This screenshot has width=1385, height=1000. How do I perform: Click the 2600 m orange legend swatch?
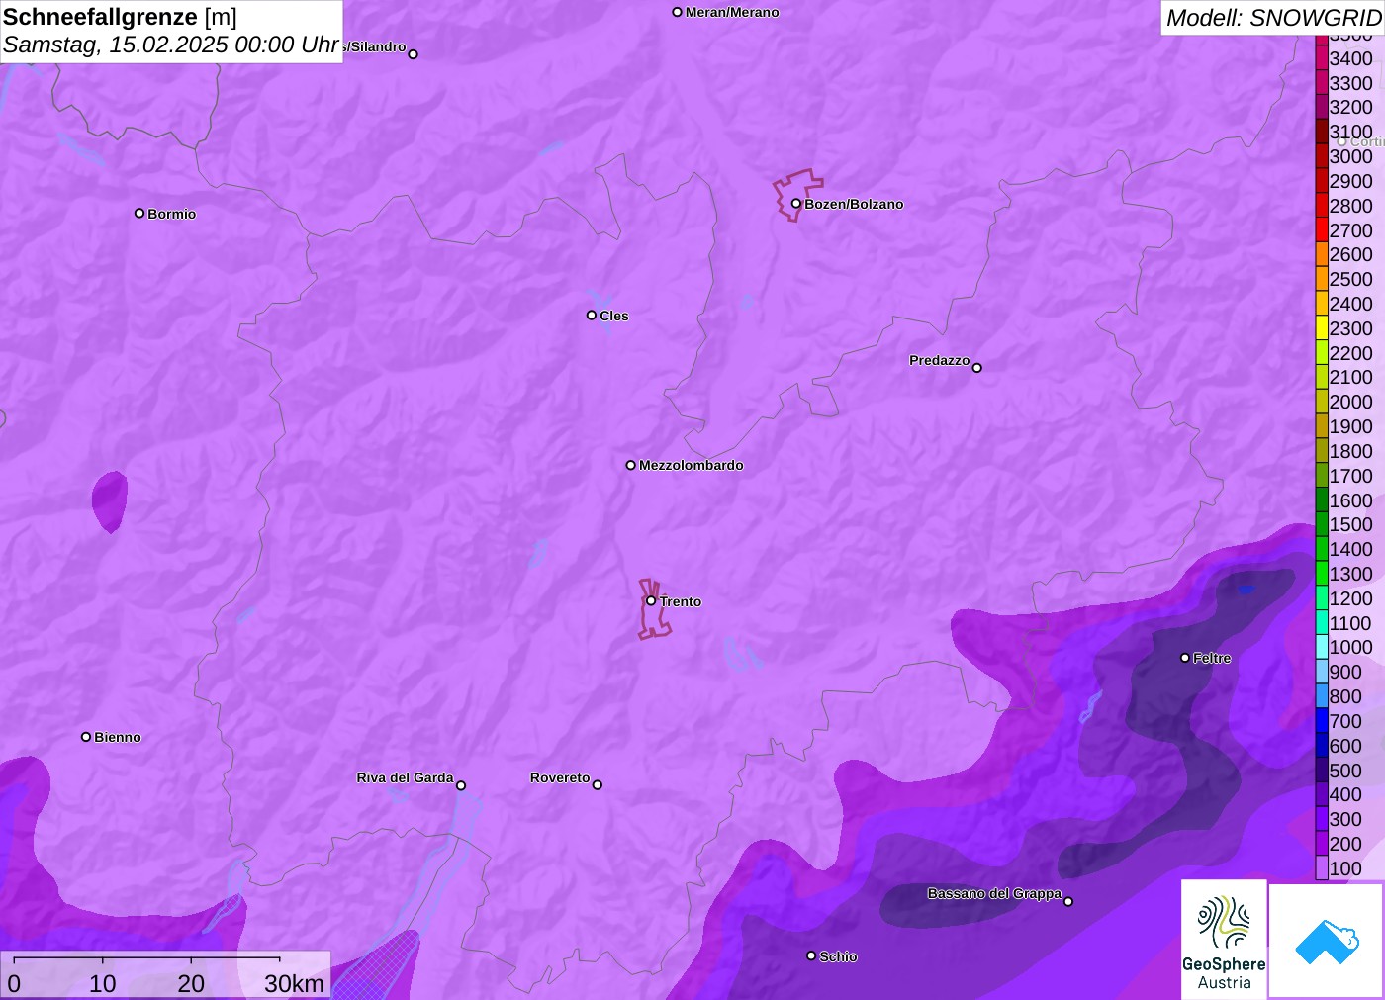1322,254
